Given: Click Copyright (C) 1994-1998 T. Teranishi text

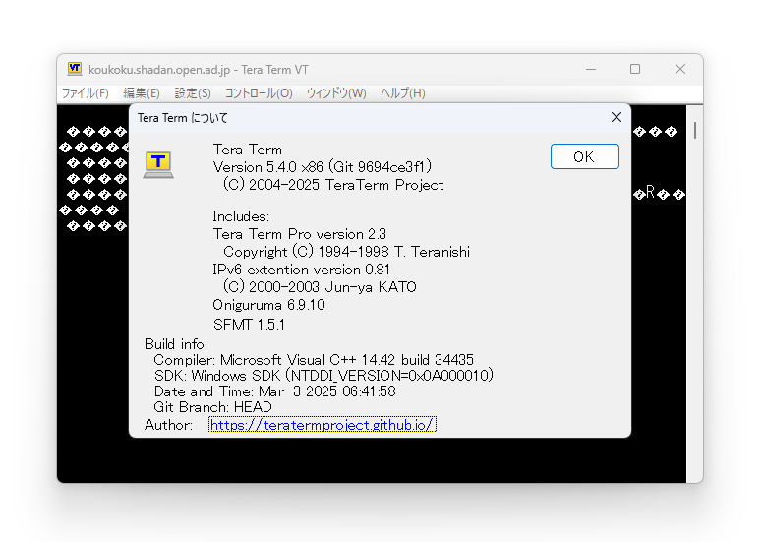Looking at the screenshot, I should (x=346, y=252).
